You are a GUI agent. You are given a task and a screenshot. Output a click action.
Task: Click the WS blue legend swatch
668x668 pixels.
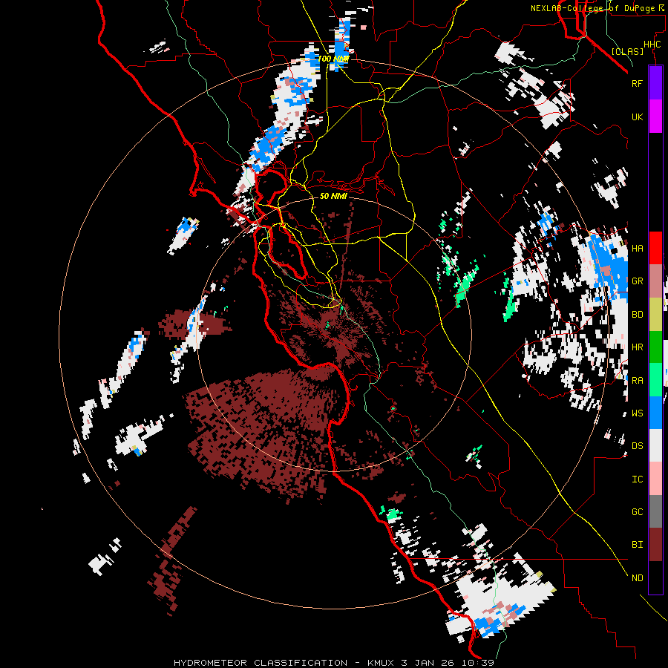(x=655, y=413)
